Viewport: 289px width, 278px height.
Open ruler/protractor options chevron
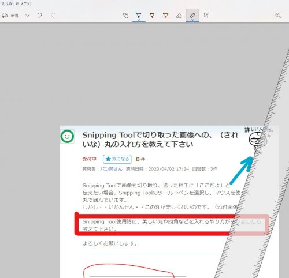(x=192, y=20)
